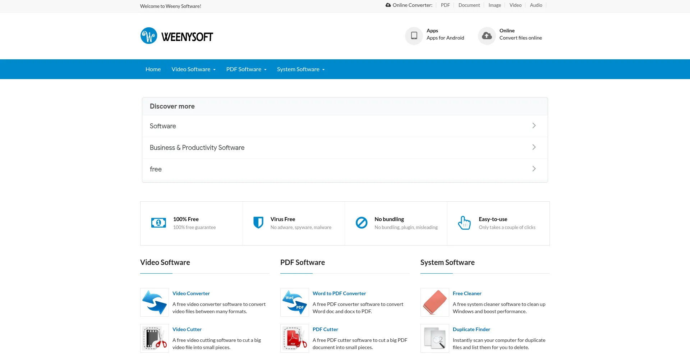Screen dimensions: 690x357
Task: Click the cloud icon beside Online Converter
Action: click(388, 5)
